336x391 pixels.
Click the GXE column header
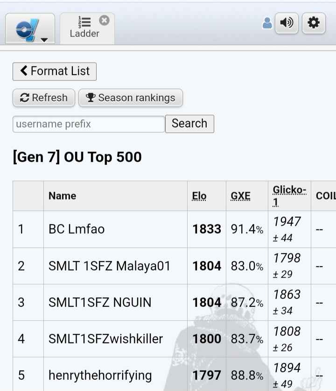click(240, 196)
